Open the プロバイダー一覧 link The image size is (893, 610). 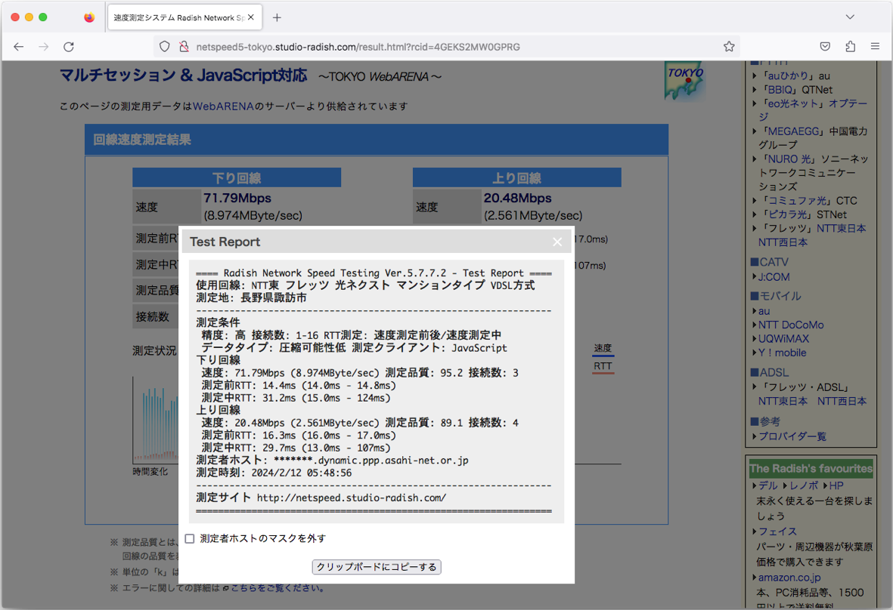[792, 436]
